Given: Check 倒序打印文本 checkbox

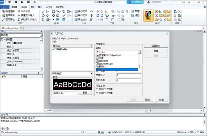Looking at the screenshot, I should point(97,93).
